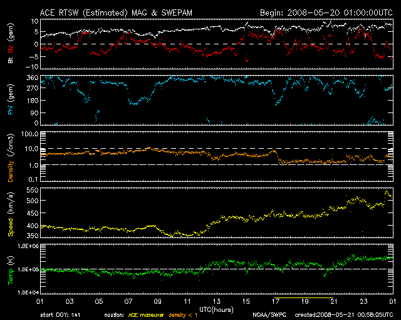Screen dimensions: 401x320
Task: Click the green 'Temp (K)' axis label
Action: 11,270
